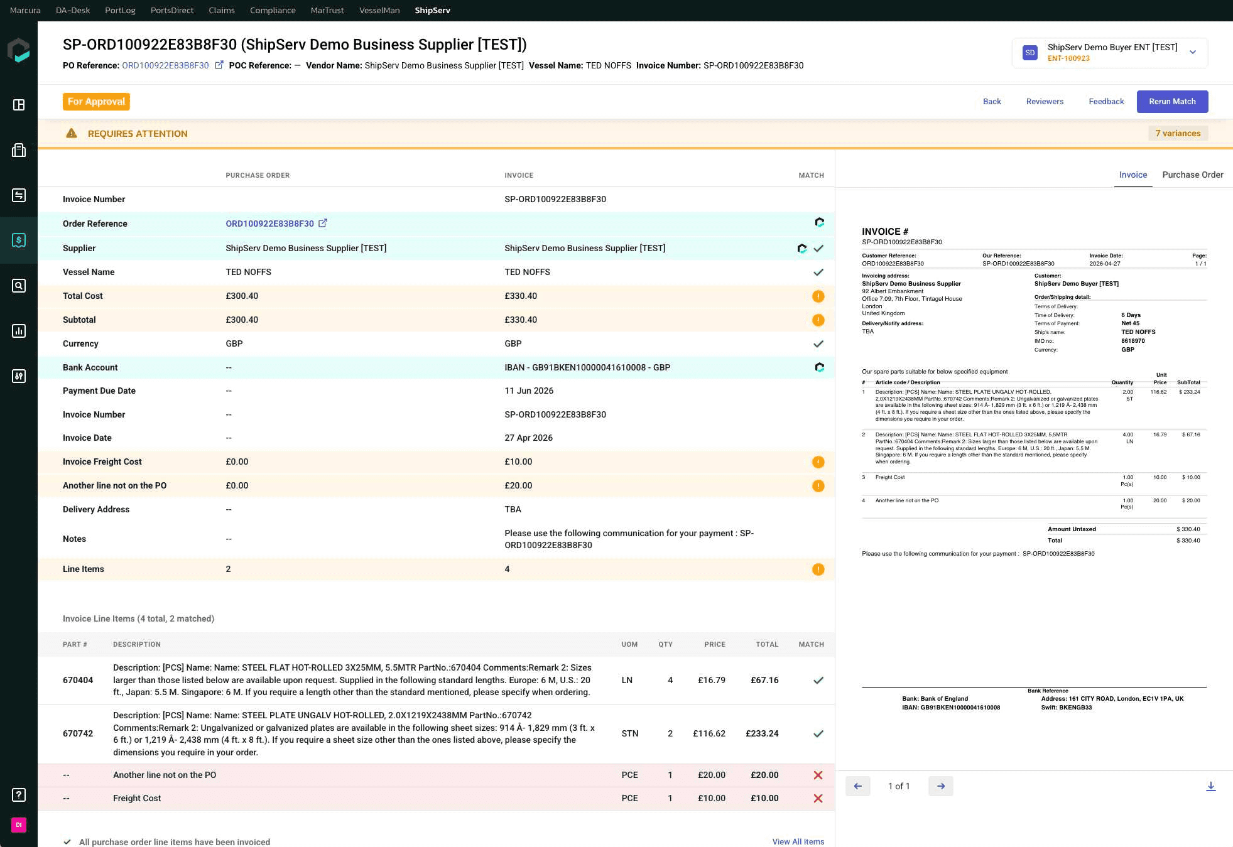
Task: Open Compliance in the top navigation
Action: click(x=273, y=11)
